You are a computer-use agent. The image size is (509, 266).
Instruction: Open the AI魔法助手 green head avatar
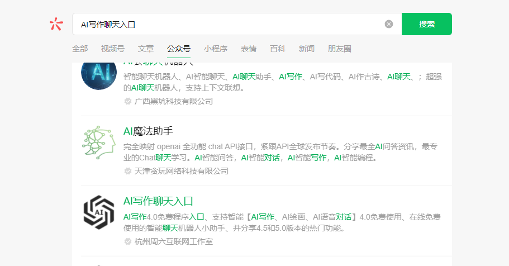99,142
